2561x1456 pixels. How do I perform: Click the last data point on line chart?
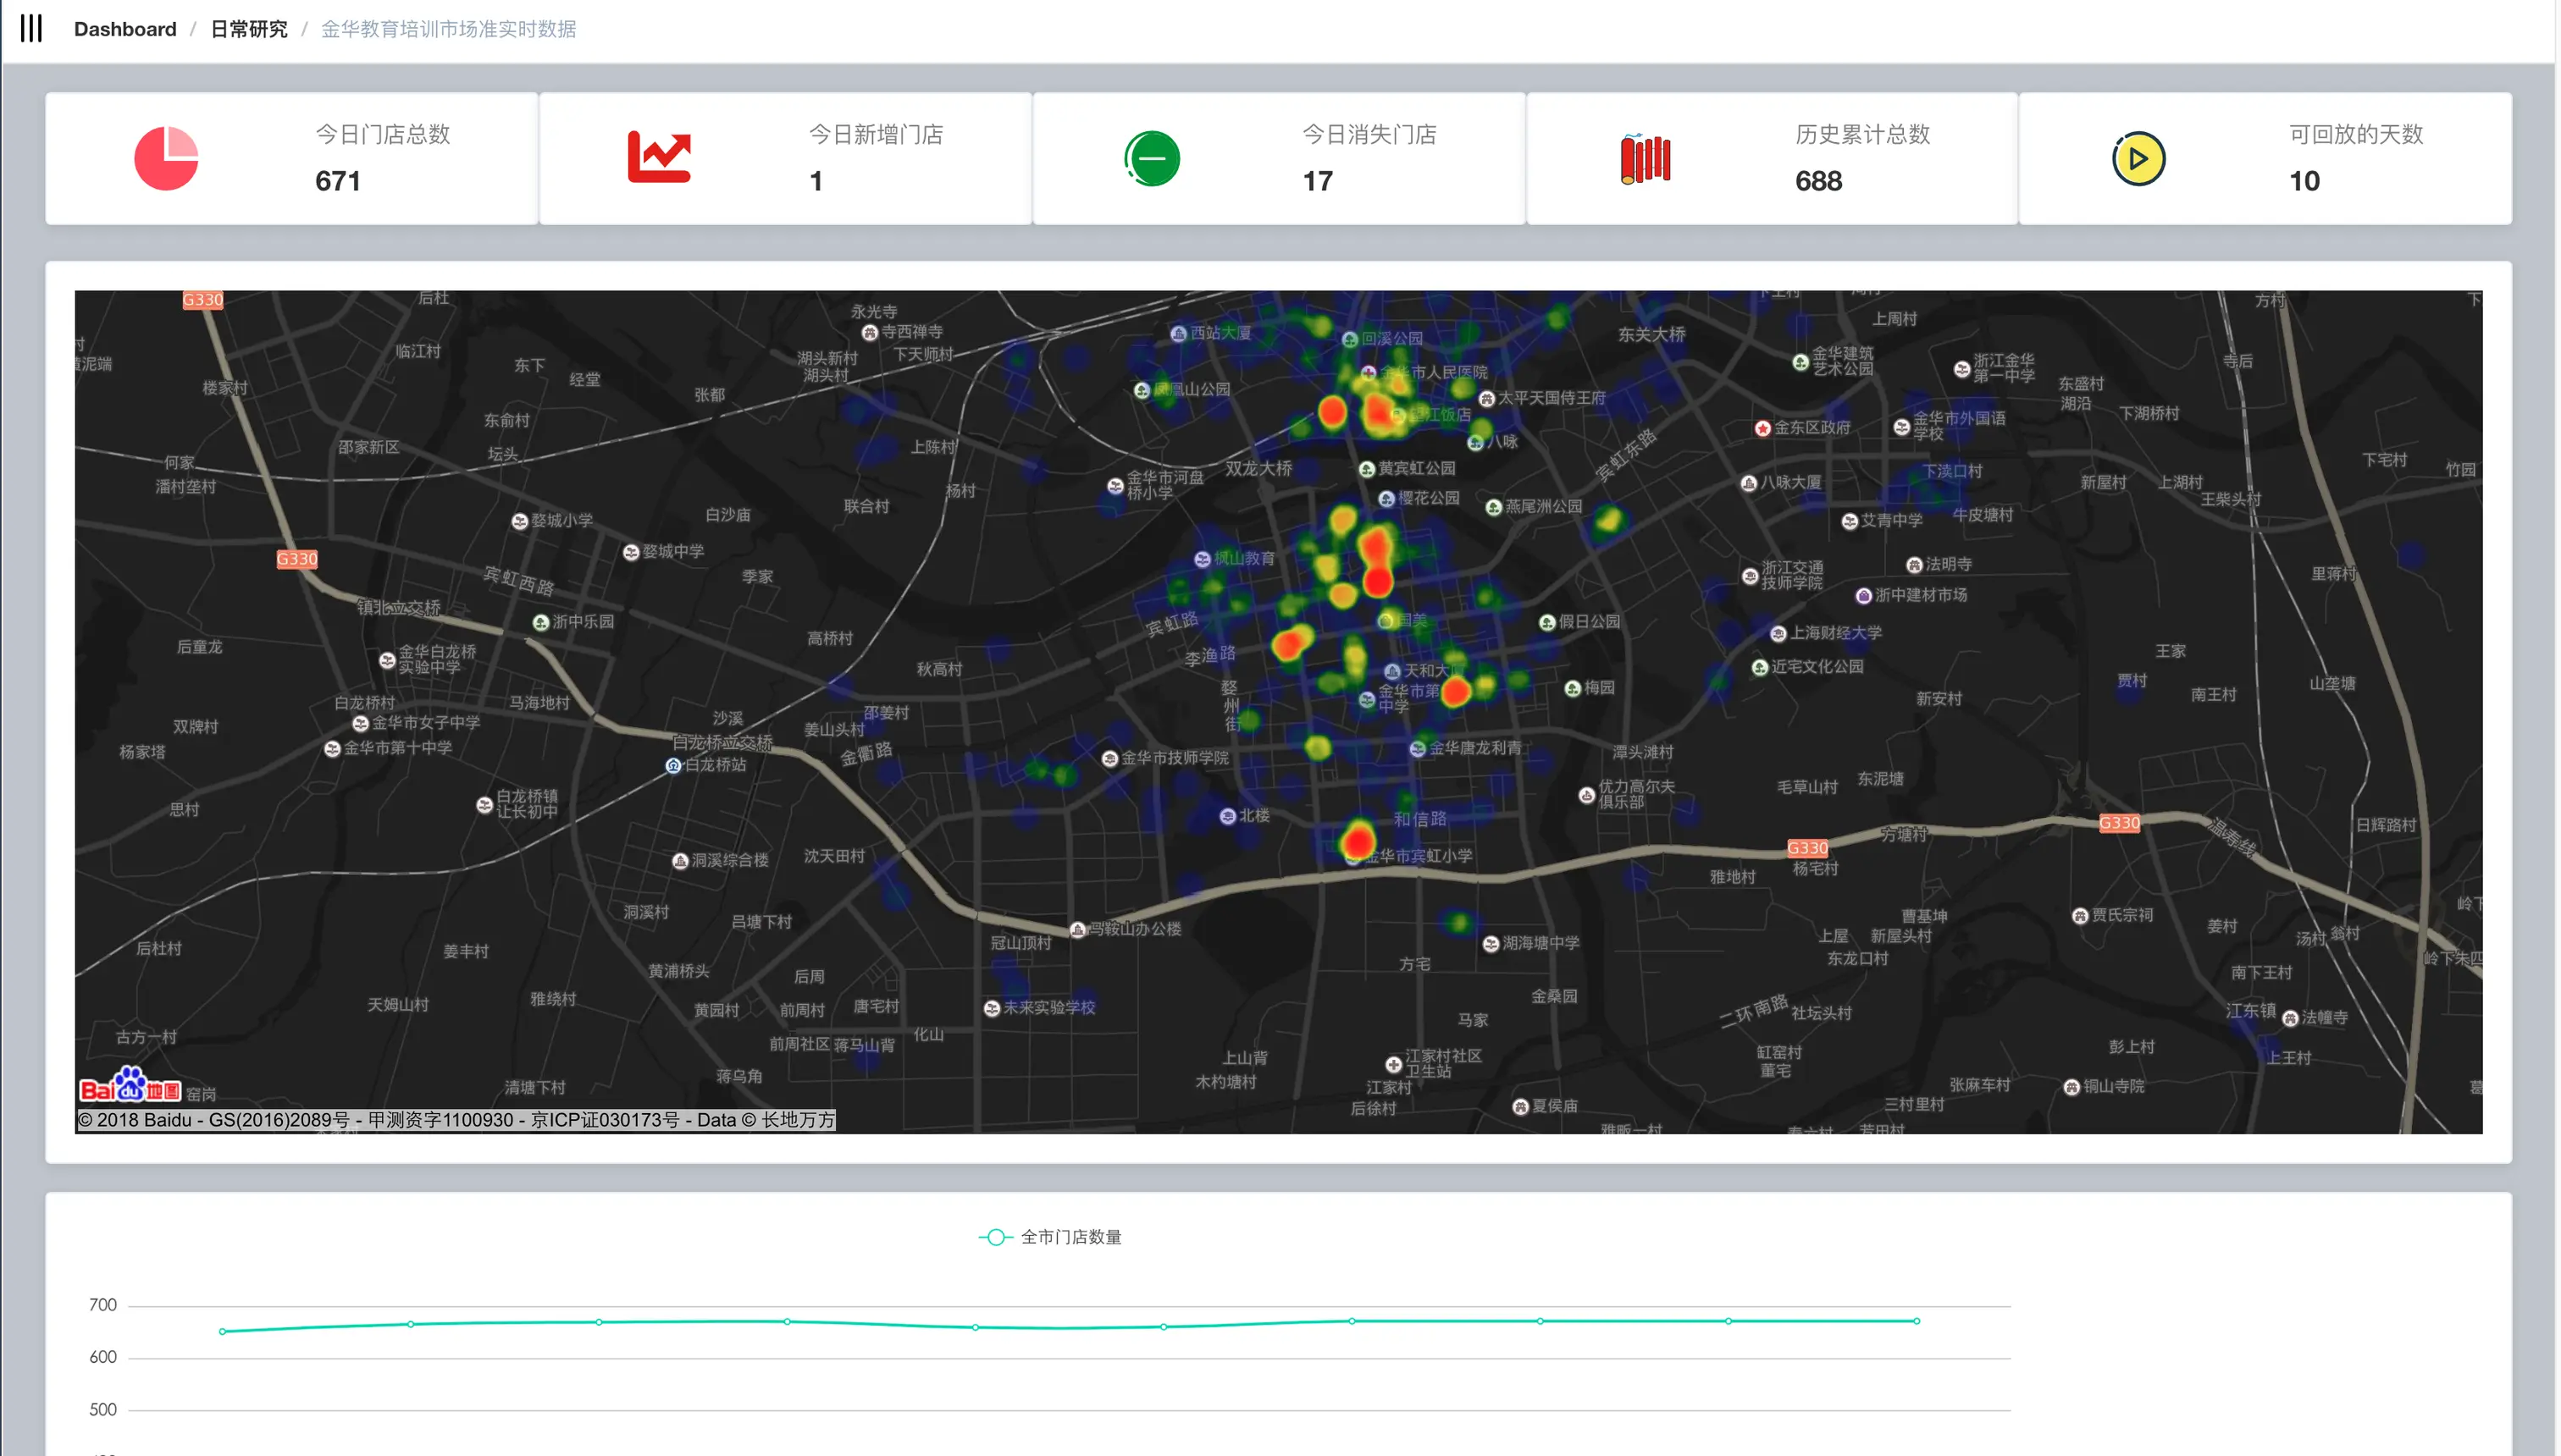1917,1321
